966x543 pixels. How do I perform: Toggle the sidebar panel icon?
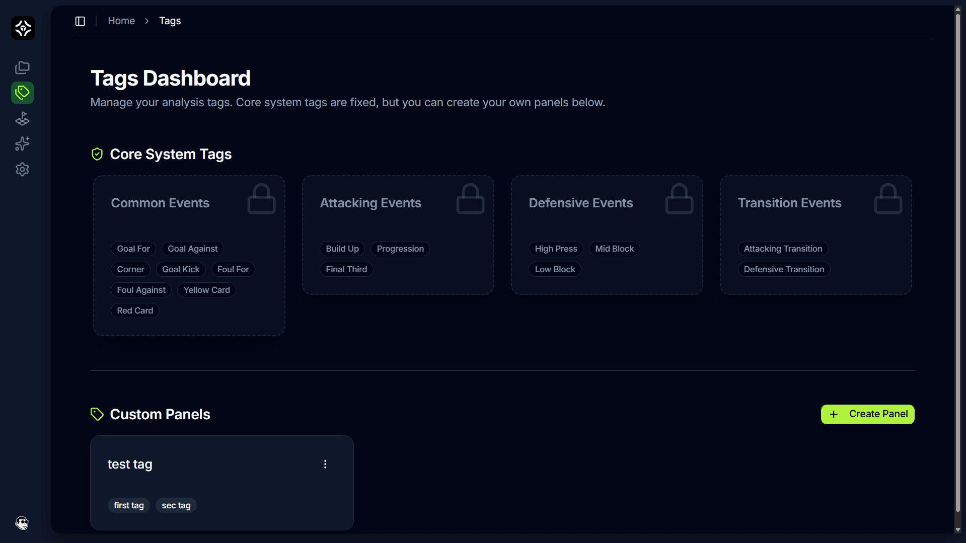[x=80, y=21]
